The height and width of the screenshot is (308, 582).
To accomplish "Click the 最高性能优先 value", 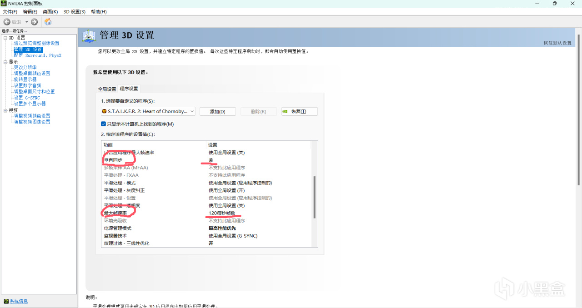I will [222, 228].
